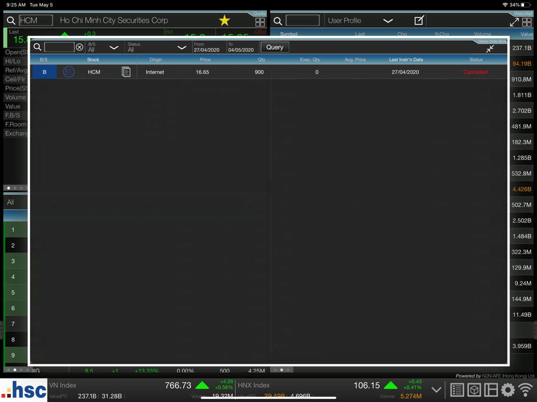The image size is (537, 402).
Task: Sort by Last Instr'n Date column header
Action: (406, 59)
